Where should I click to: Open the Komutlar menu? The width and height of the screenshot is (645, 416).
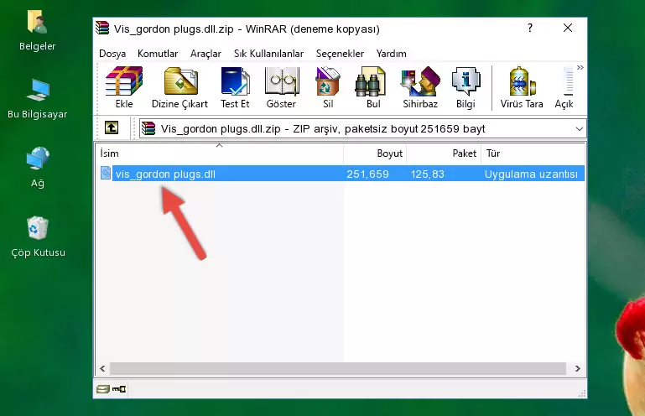[x=158, y=54]
